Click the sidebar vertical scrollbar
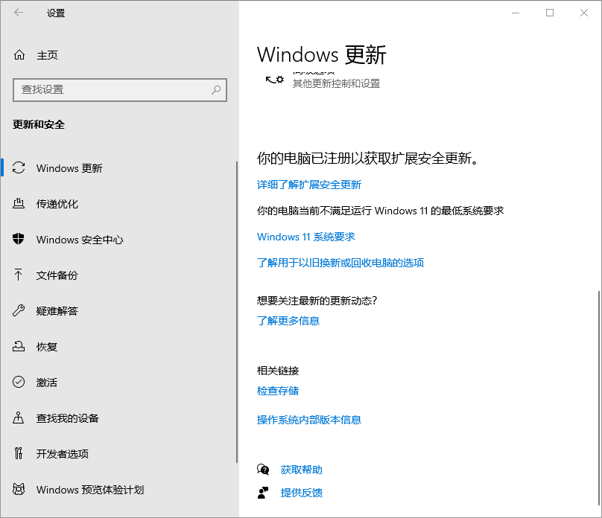This screenshot has height=518, width=602. pos(237,312)
